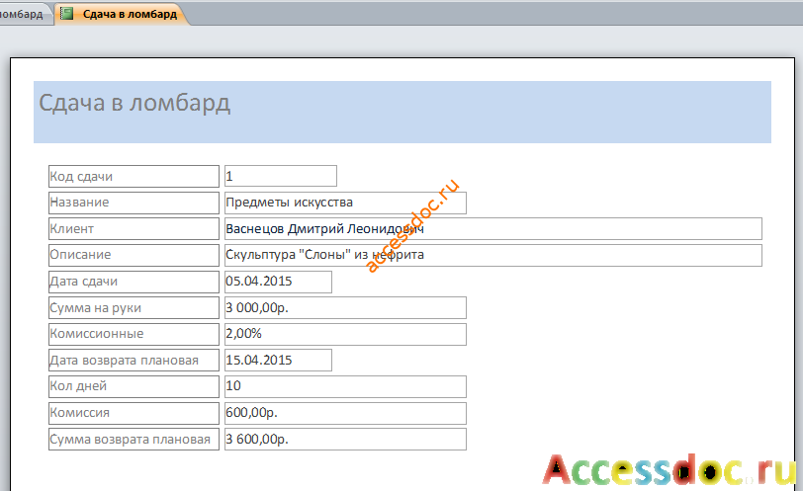
Task: Select the Предметы искусства field
Action: [346, 203]
